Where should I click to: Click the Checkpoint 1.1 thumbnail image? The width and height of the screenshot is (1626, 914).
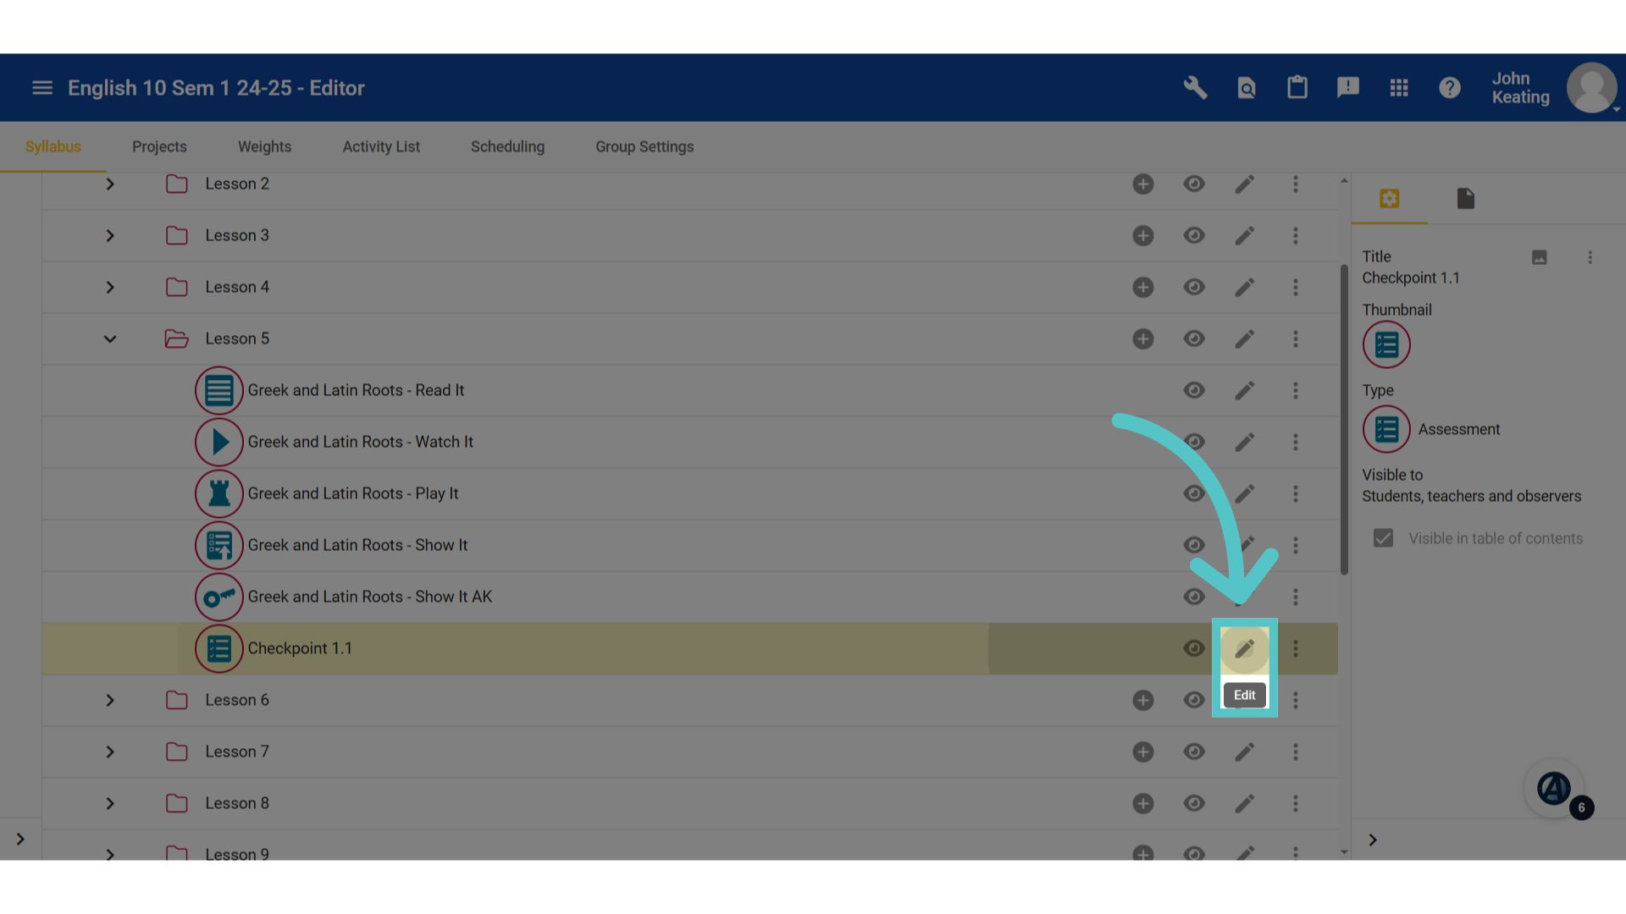click(x=1386, y=344)
